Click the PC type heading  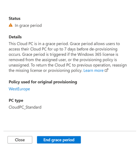click(16, 101)
